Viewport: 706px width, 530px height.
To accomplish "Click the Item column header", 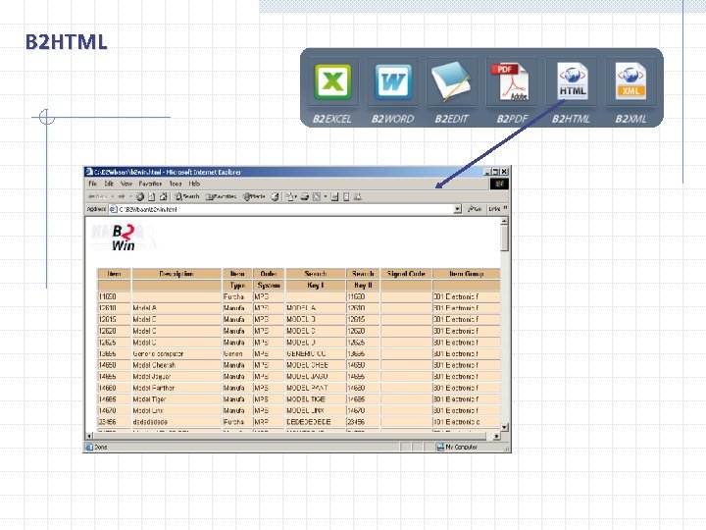I will coord(115,274).
